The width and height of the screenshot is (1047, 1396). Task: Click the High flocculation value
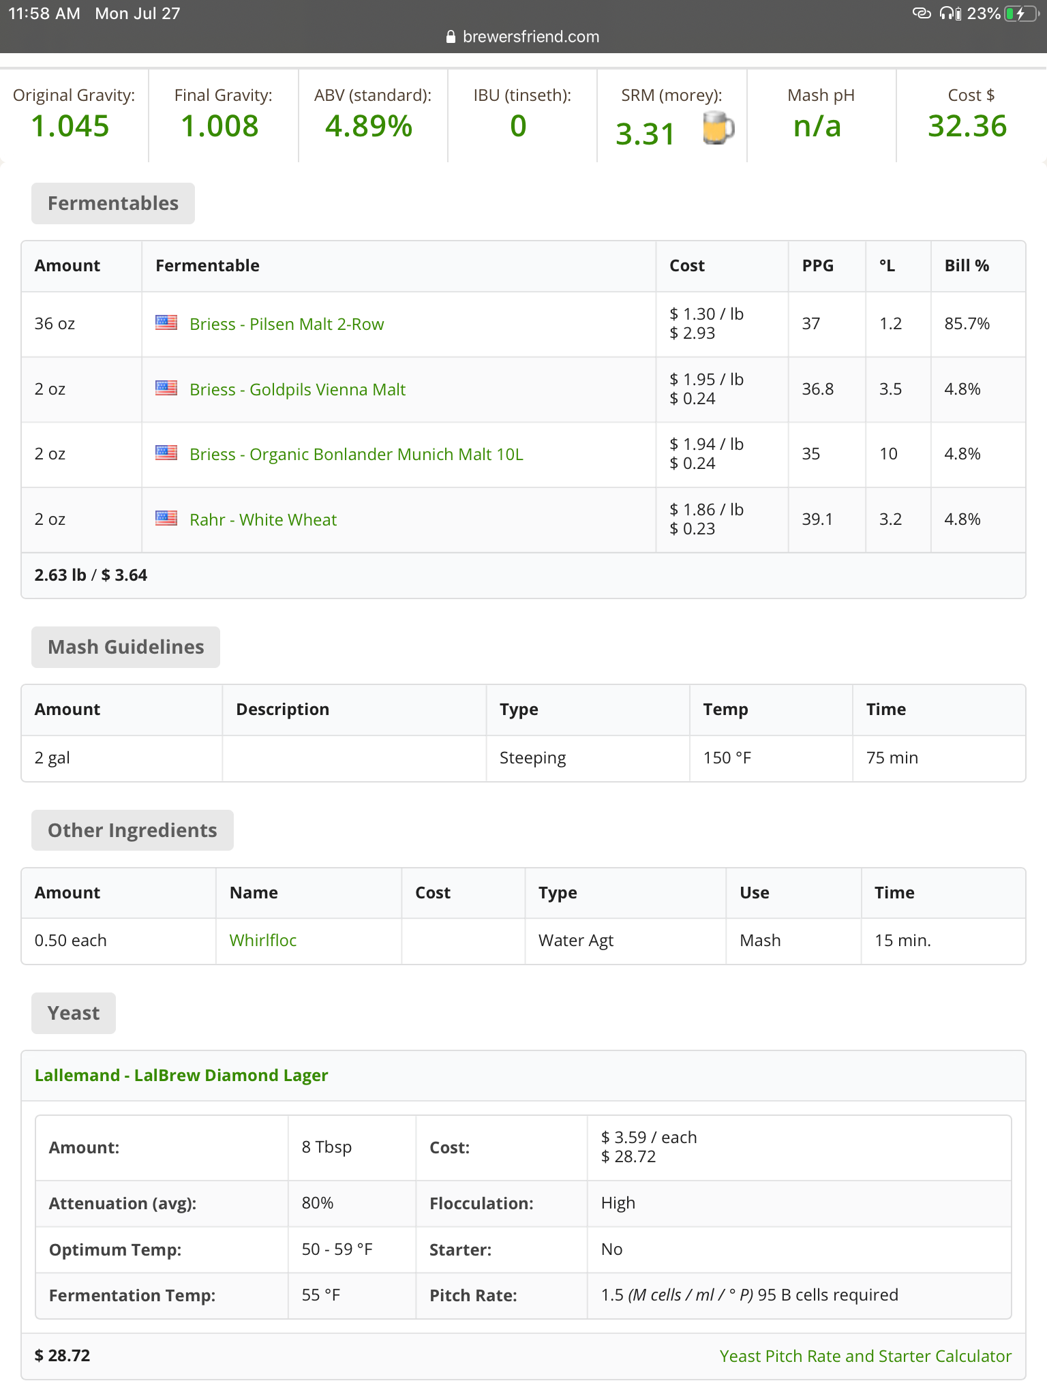click(618, 1202)
